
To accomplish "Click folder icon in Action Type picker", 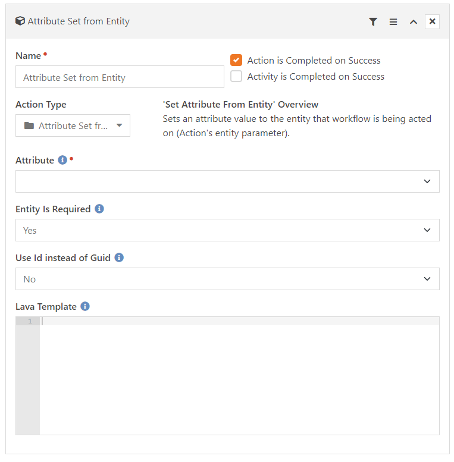I will (x=29, y=125).
